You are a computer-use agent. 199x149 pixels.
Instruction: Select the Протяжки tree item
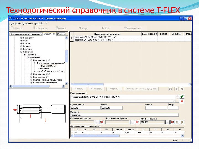coord(28,49)
